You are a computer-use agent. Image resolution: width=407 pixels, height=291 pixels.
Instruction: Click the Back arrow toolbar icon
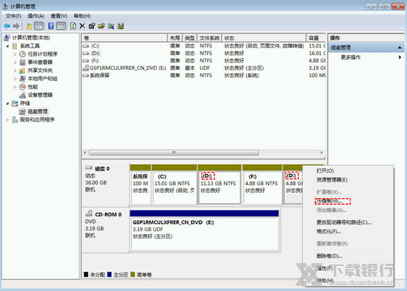point(7,26)
